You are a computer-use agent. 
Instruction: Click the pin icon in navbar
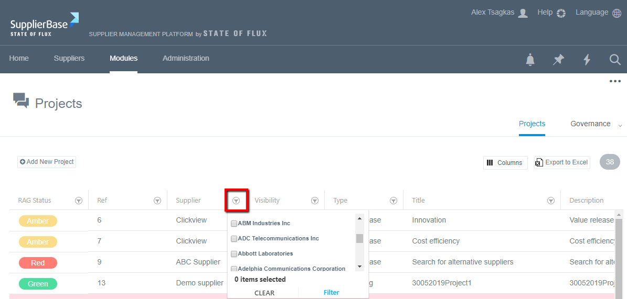pos(559,60)
